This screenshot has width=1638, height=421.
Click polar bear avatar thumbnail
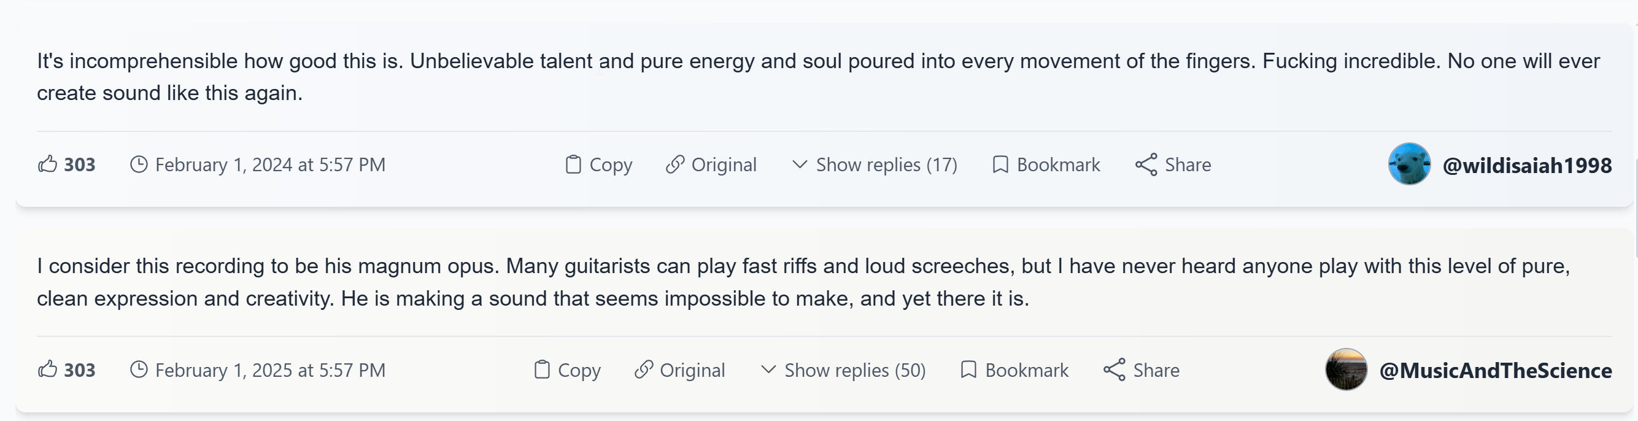(x=1409, y=164)
